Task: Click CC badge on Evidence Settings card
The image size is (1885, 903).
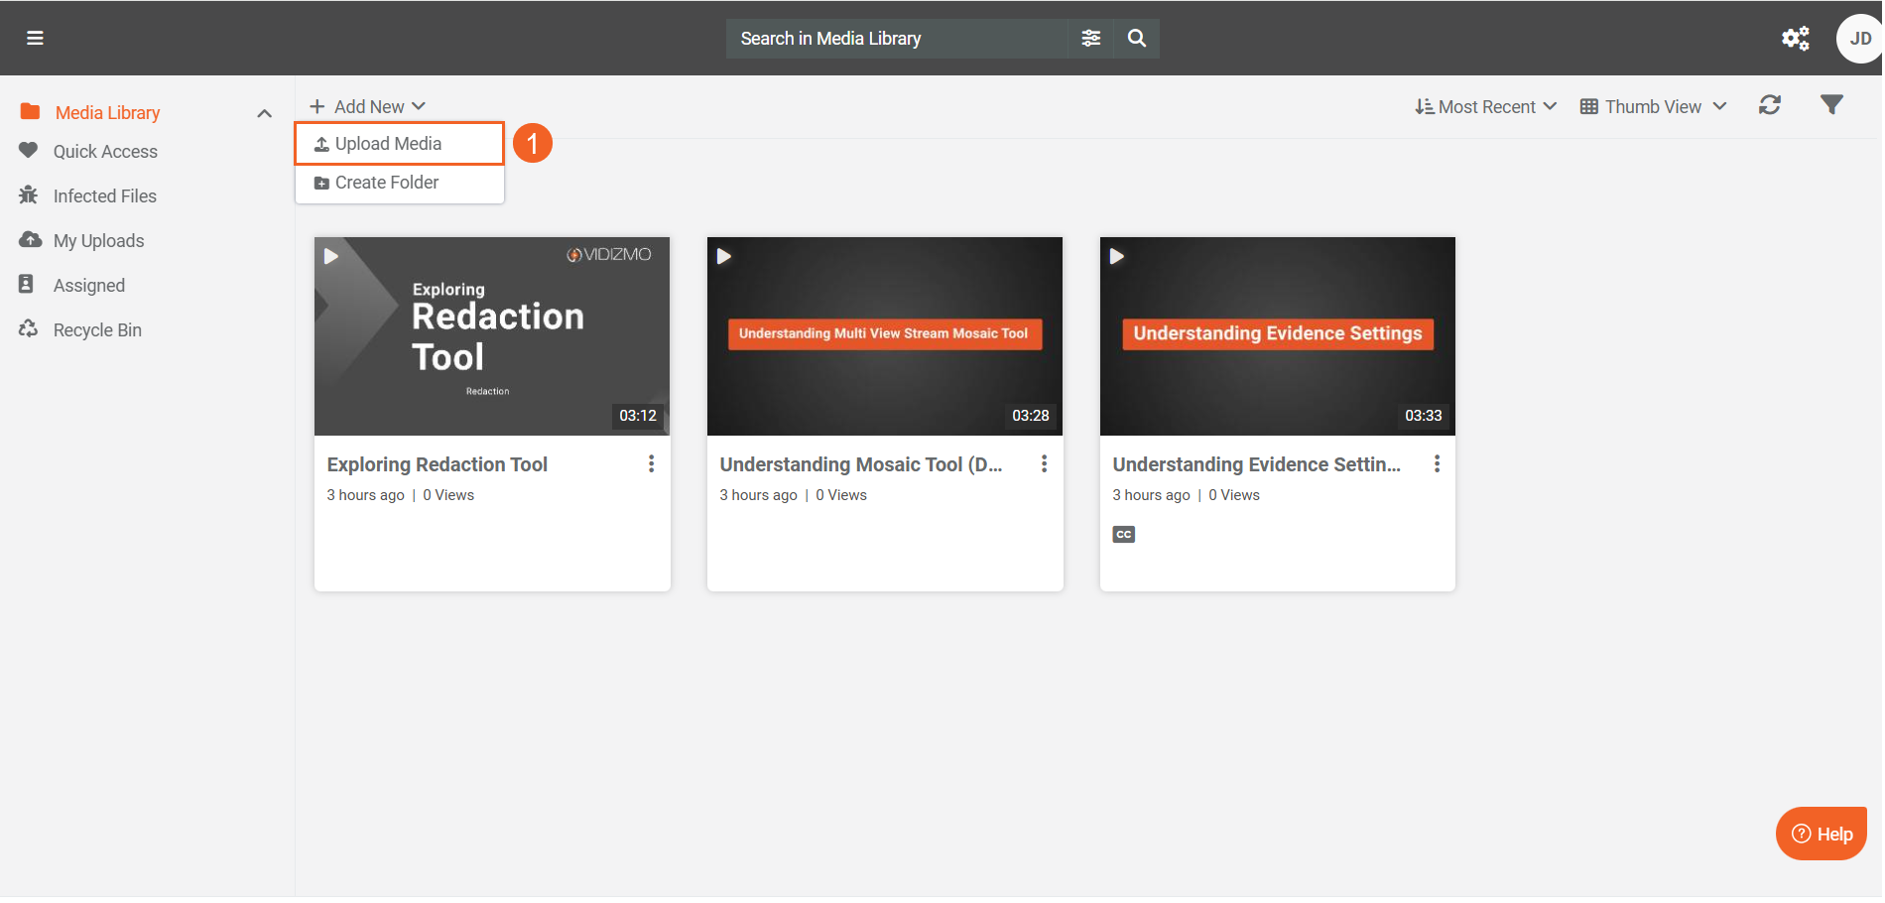Action: (x=1123, y=534)
